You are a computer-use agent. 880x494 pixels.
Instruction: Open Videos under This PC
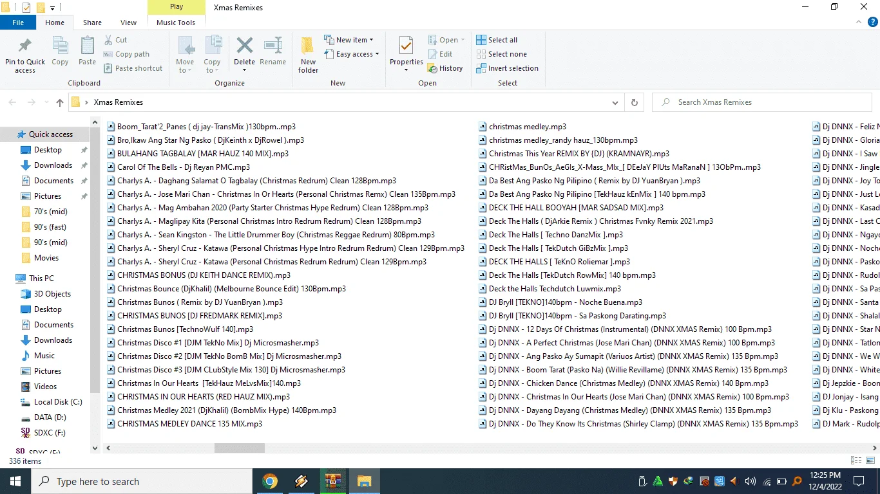46,387
